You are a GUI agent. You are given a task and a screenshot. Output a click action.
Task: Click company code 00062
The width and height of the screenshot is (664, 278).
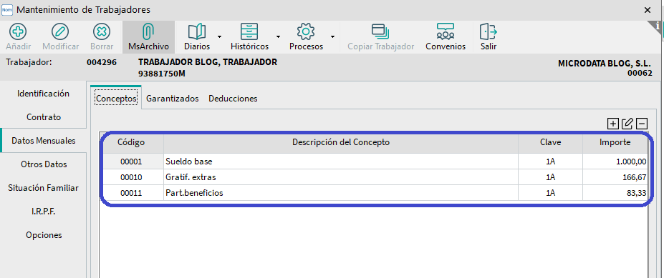coord(640,74)
